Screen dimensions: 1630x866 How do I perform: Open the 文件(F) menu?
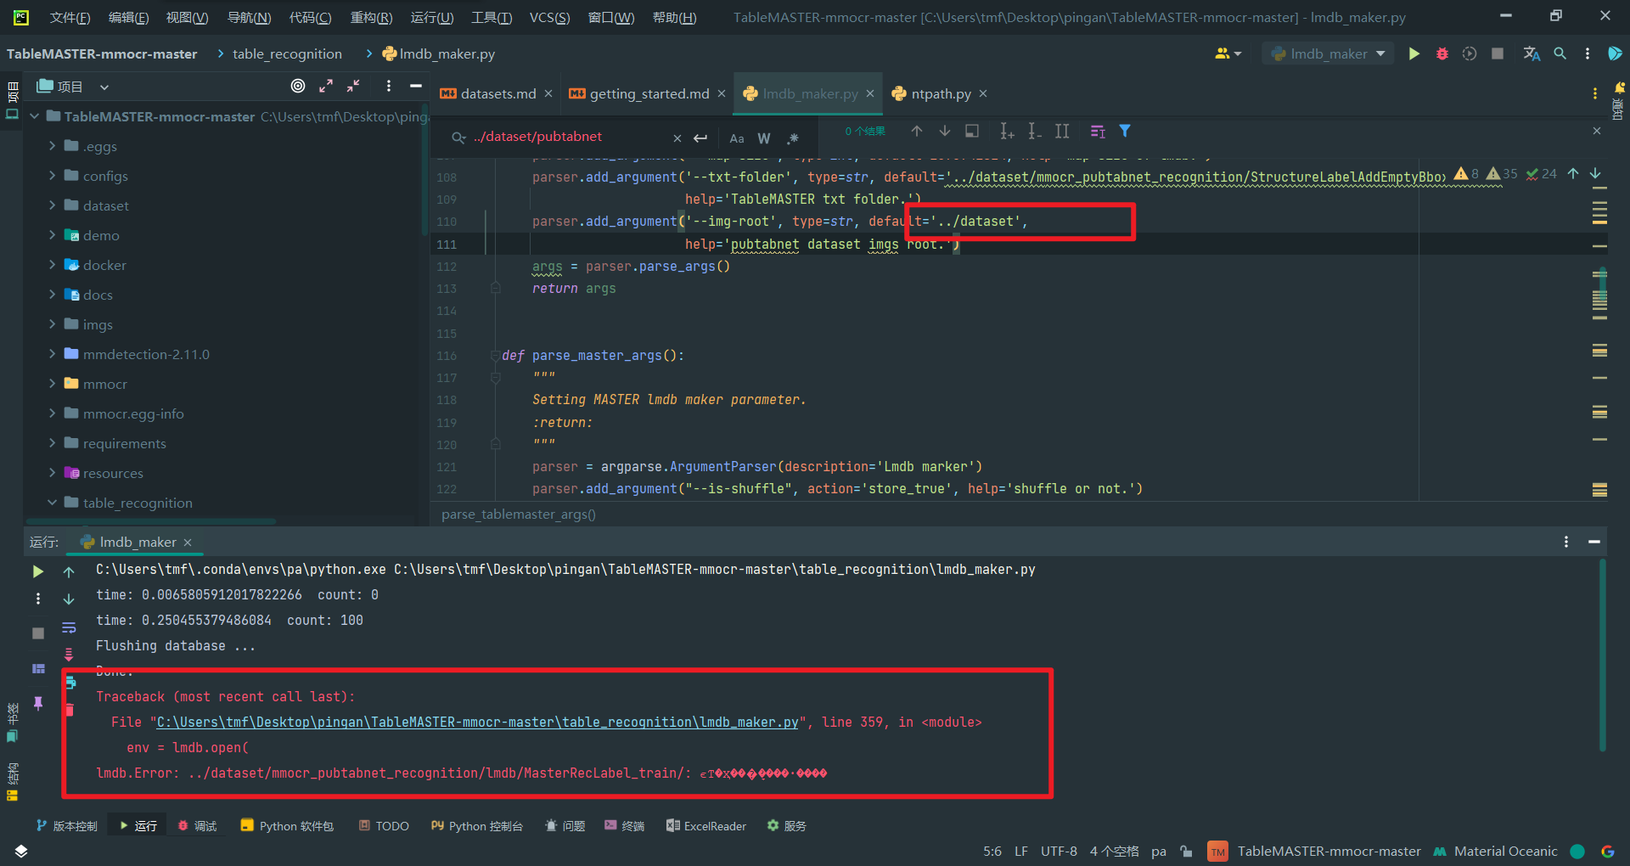point(70,17)
